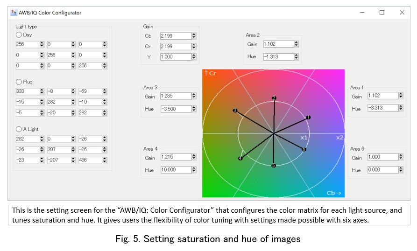Viewport: 417px width, 251px height.
Task: Click the Cb gain spinner arrows
Action: tap(193, 36)
